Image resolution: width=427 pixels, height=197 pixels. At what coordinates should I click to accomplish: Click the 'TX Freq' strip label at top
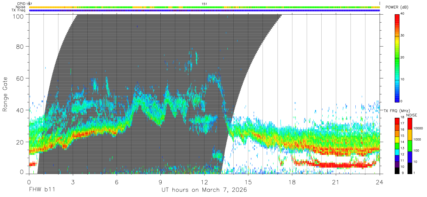coord(19,10)
